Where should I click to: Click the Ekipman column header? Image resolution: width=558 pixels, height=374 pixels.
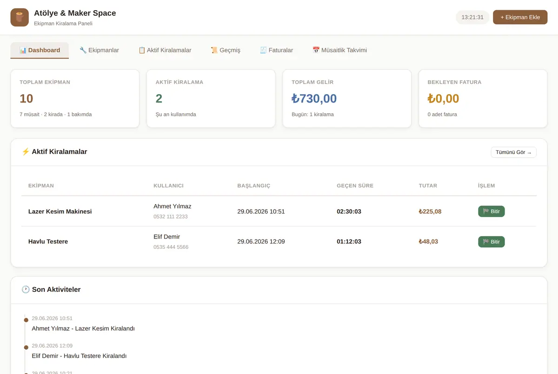pos(41,186)
